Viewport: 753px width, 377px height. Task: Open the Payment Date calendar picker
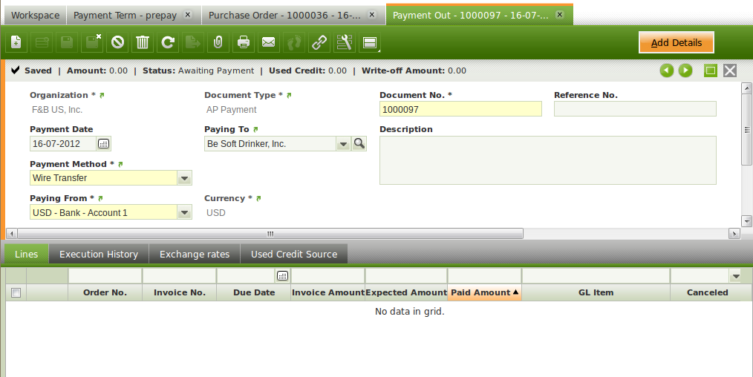103,144
